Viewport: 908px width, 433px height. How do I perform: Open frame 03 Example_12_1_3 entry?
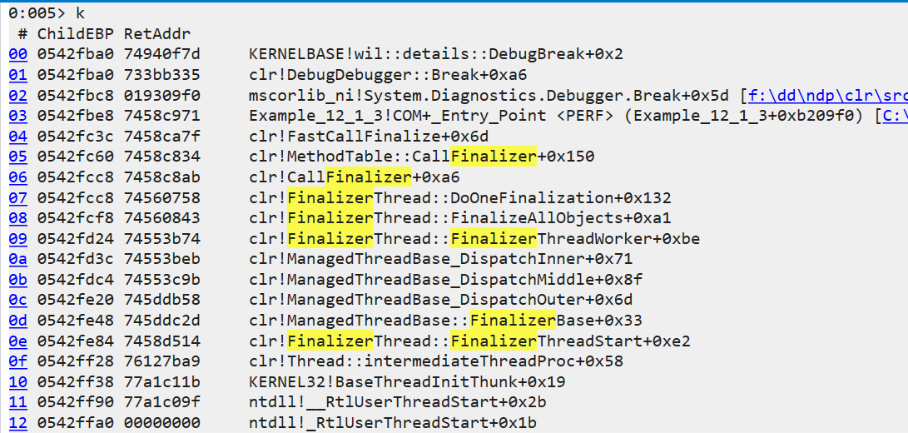tap(18, 116)
